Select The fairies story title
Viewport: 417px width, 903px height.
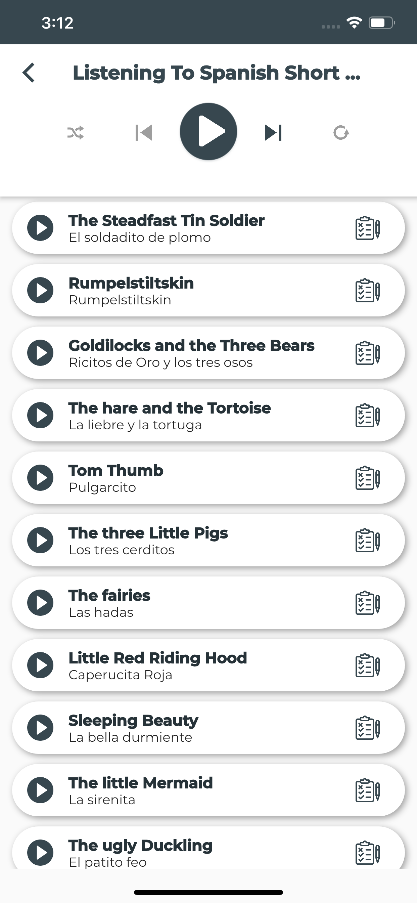pos(109,596)
